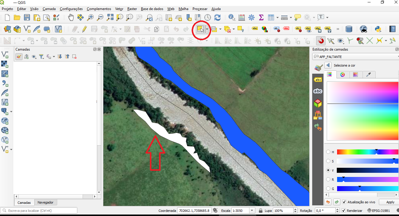
Task: Refresh the map canvas
Action: tap(217, 17)
